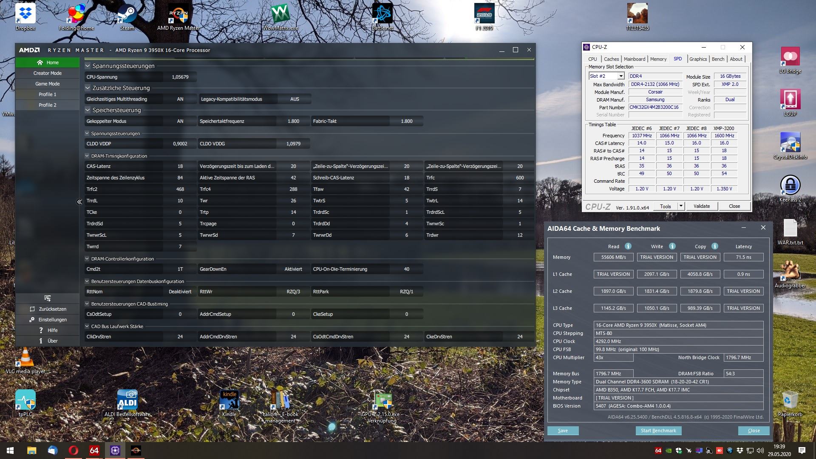Screen dimensions: 816x459
Task: Select Home in Ryzen Master sidebar
Action: coord(47,62)
